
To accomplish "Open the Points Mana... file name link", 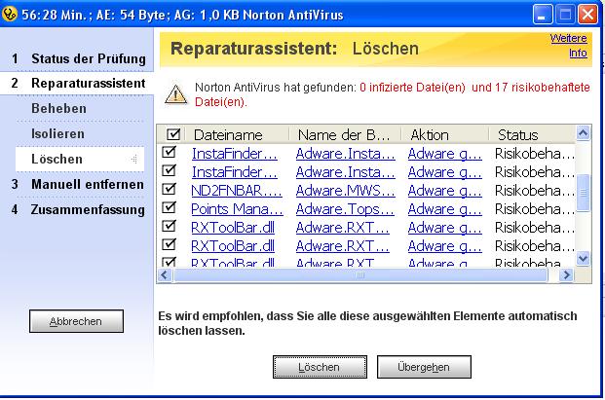I will [237, 209].
